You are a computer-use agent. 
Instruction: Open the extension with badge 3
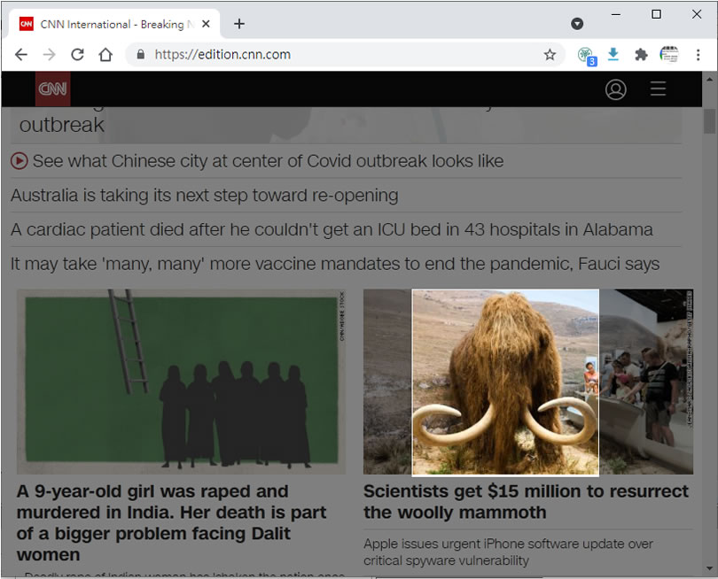point(587,56)
